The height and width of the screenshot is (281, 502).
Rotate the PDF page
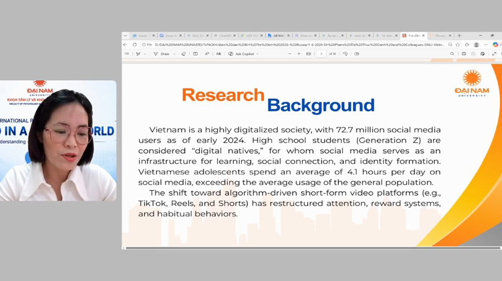[345, 54]
